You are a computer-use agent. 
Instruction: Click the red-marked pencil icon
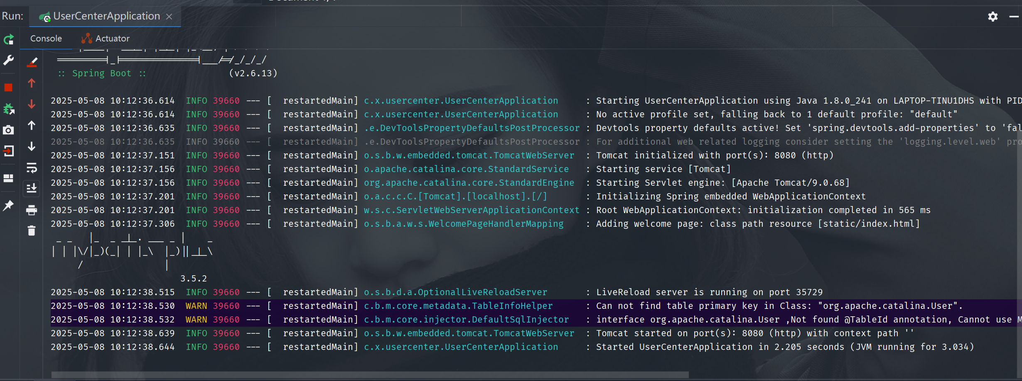pyautogui.click(x=32, y=62)
